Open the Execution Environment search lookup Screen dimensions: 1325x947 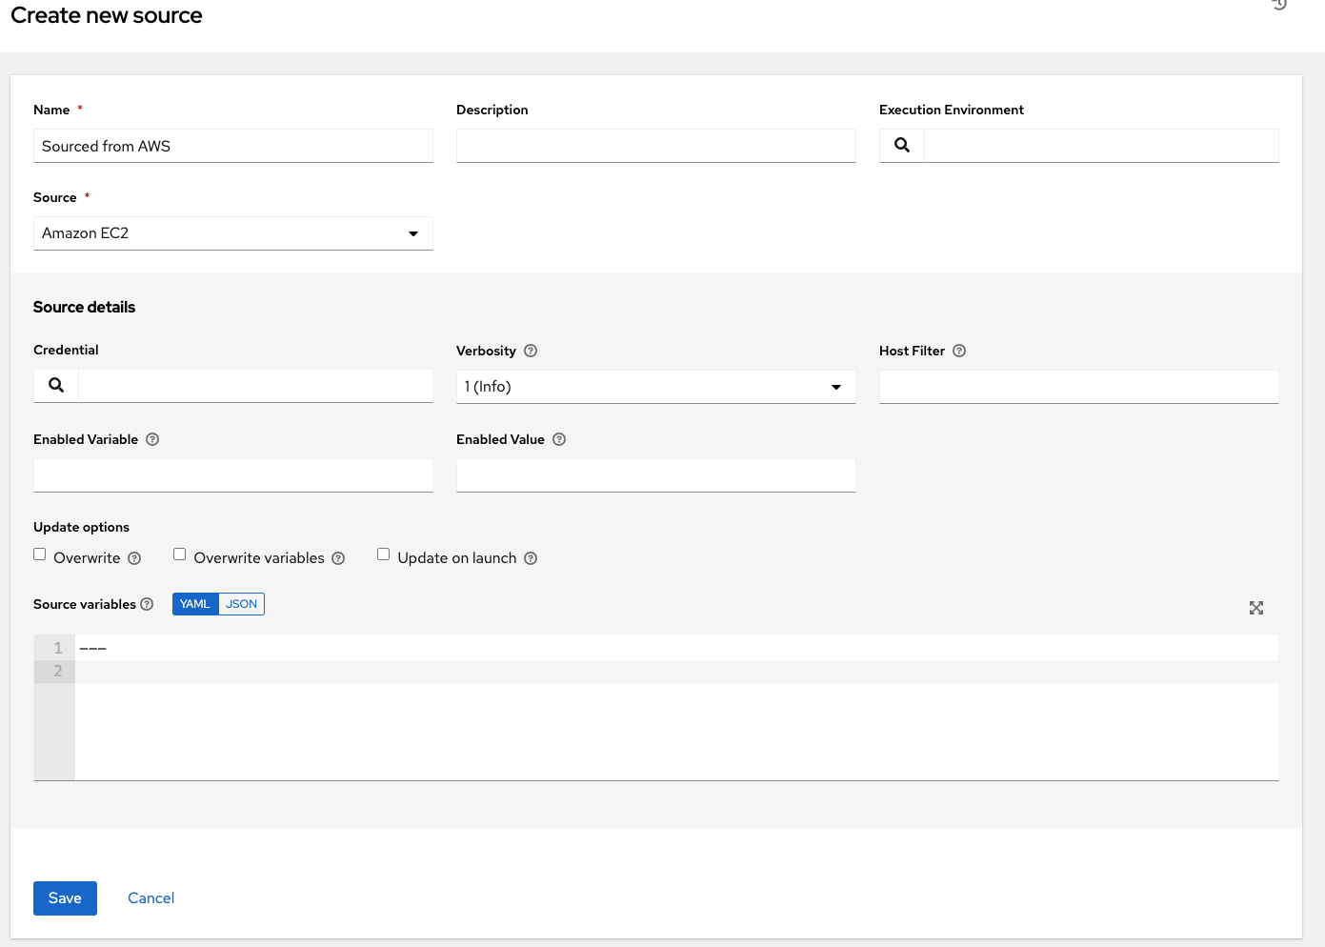[x=901, y=145]
